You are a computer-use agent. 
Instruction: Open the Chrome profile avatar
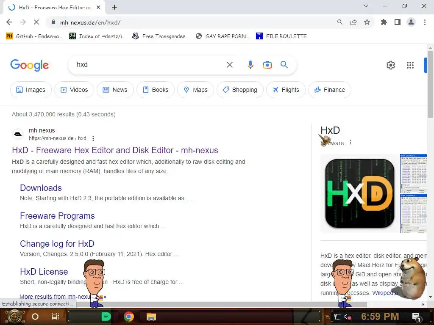pyautogui.click(x=411, y=22)
